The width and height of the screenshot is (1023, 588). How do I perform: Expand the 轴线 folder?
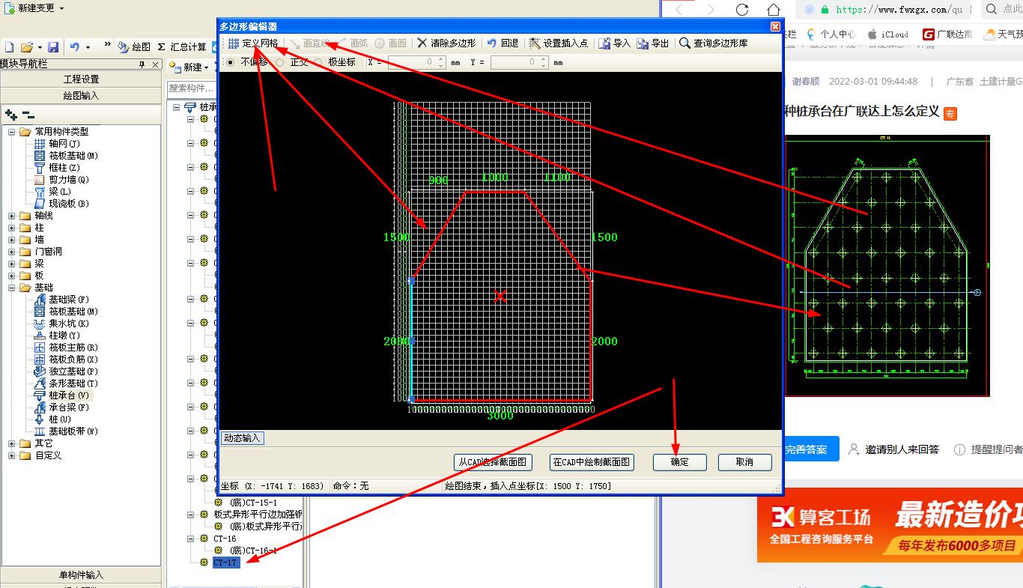point(12,216)
